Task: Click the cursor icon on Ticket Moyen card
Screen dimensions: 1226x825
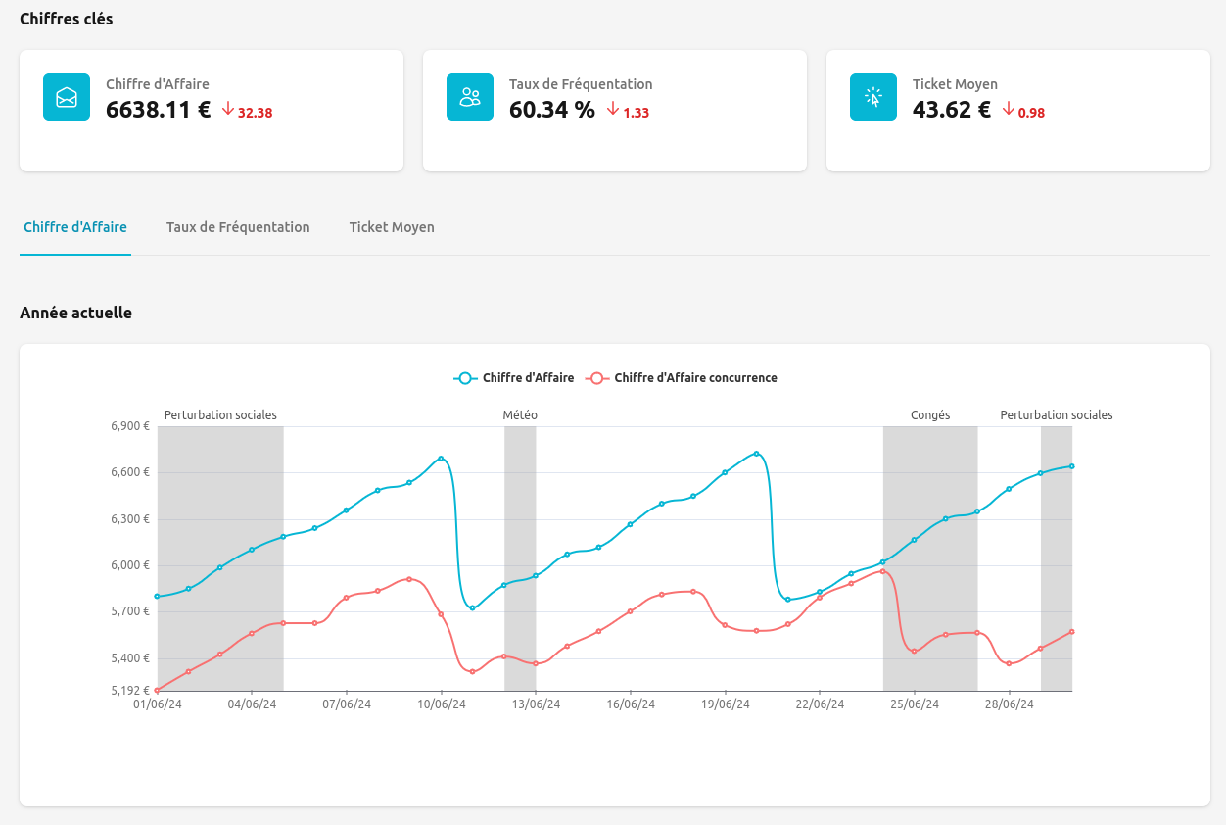Action: pos(872,96)
